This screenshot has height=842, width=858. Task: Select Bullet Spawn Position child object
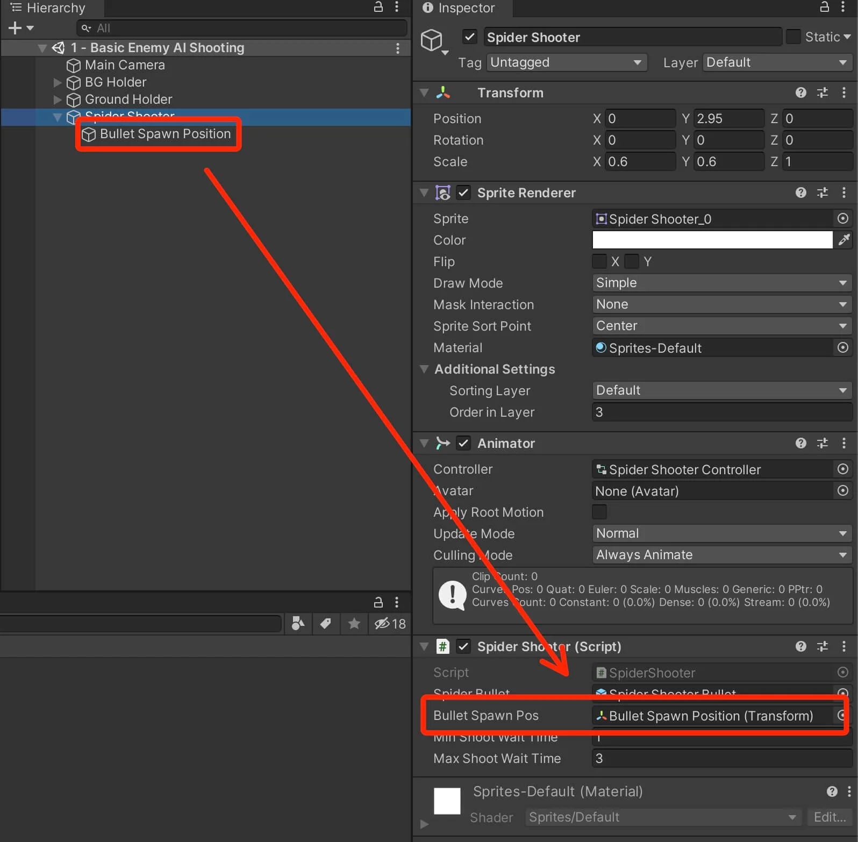click(165, 134)
